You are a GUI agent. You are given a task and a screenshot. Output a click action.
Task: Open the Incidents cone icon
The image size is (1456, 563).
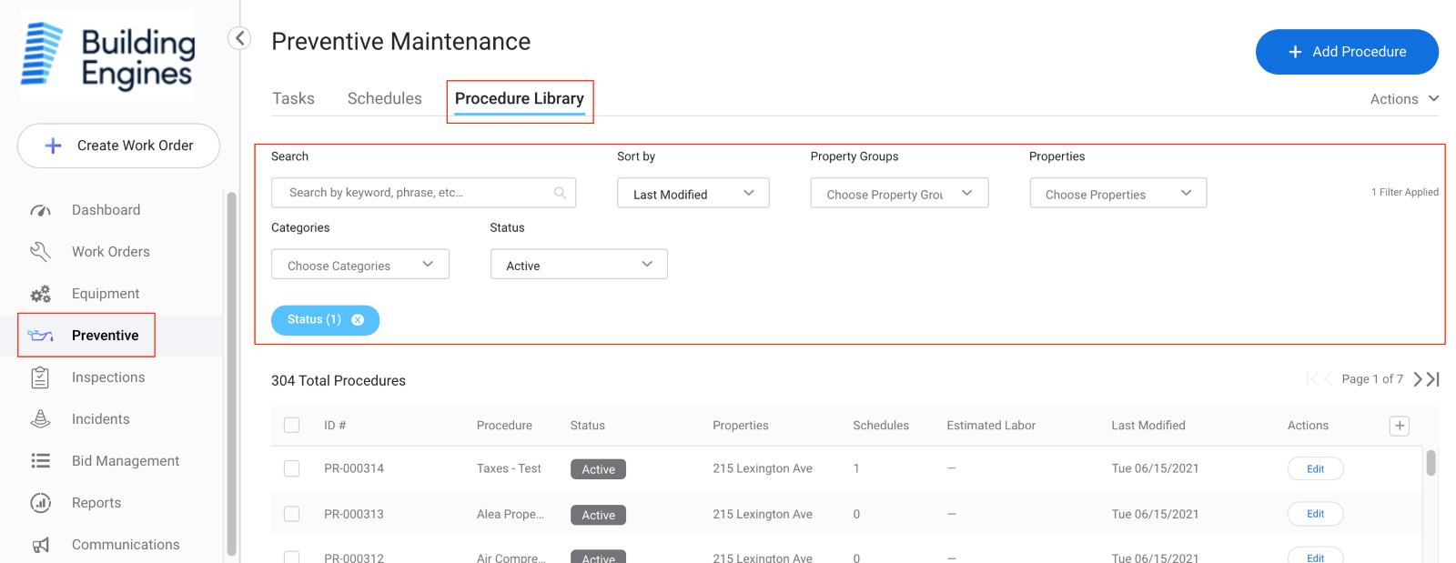(40, 419)
